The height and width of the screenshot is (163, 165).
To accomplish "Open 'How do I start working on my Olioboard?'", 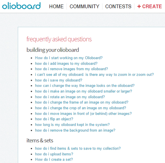I will click(69, 58).
